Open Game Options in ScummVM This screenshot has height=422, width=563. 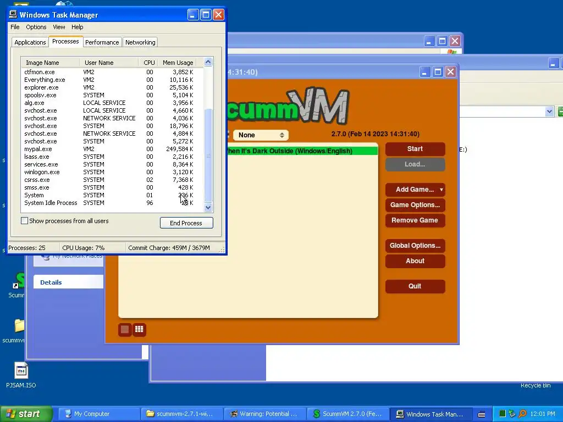(415, 205)
